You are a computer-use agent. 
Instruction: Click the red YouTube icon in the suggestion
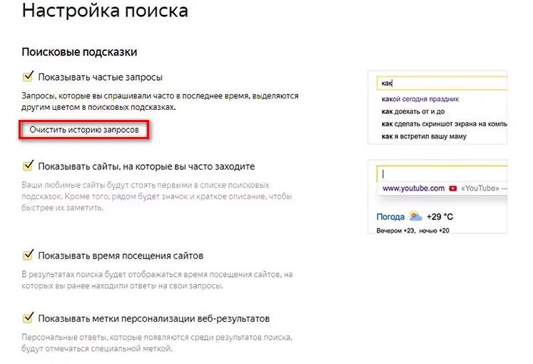[453, 188]
